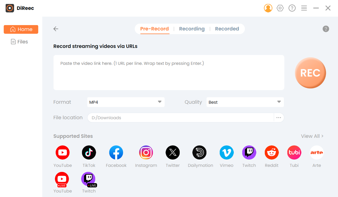
Task: Select the Twitter site icon
Action: pyautogui.click(x=173, y=152)
